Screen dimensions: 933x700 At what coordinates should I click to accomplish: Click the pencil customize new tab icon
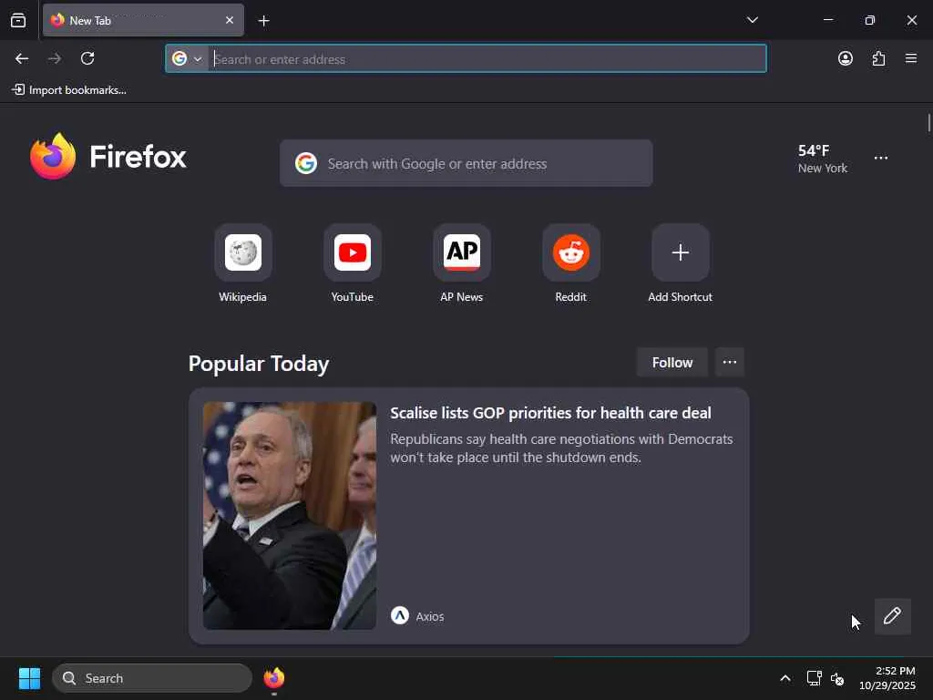892,616
